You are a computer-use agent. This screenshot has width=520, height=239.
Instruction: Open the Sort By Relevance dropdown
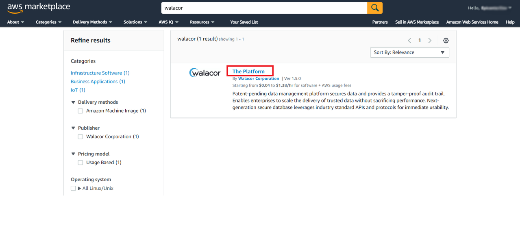[409, 52]
